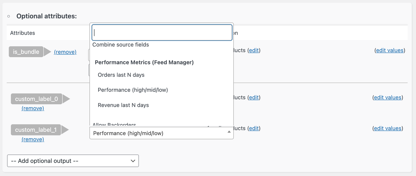Focus the dropdown search text field
The image size is (416, 176).
tap(162, 33)
